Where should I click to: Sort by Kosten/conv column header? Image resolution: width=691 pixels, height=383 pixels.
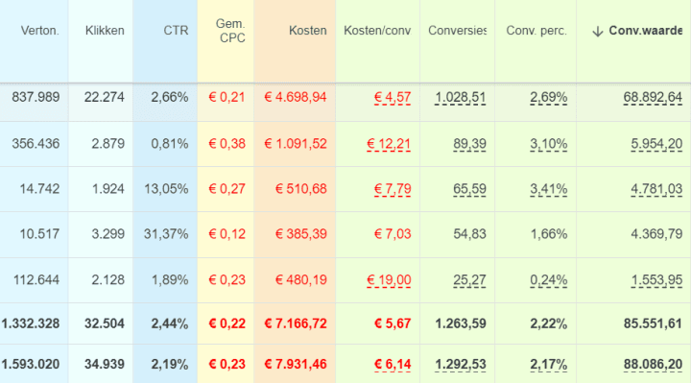point(377,31)
